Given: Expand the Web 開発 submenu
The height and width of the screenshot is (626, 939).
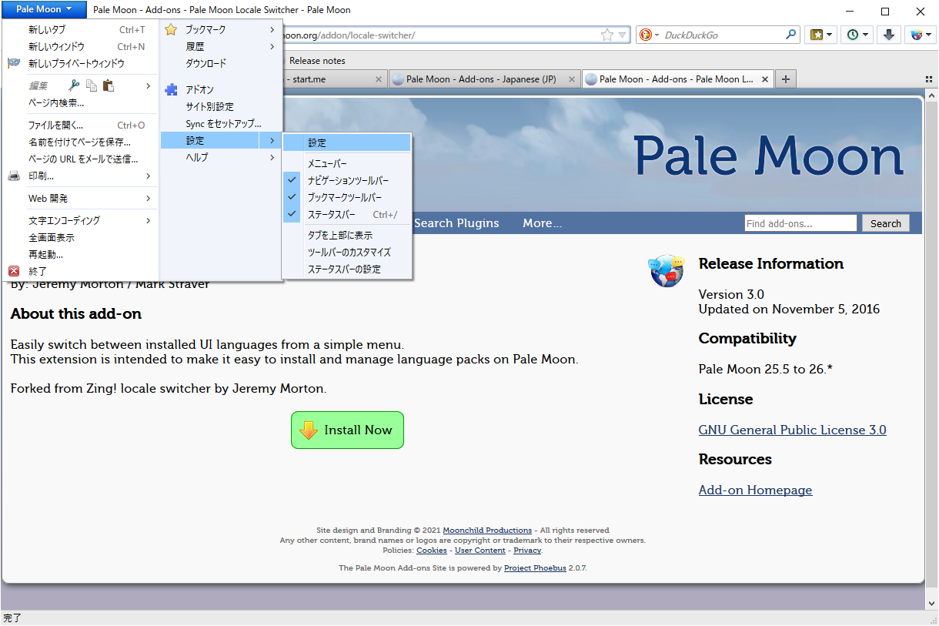Looking at the screenshot, I should (80, 199).
